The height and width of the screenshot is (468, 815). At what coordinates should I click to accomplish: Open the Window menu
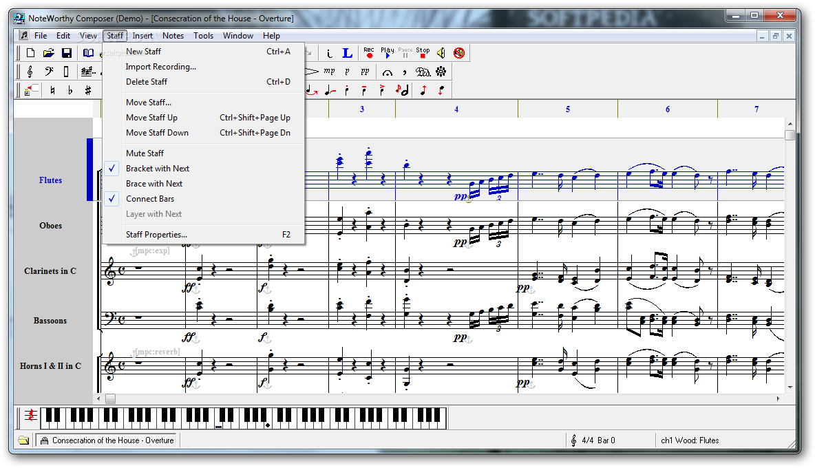click(x=238, y=36)
